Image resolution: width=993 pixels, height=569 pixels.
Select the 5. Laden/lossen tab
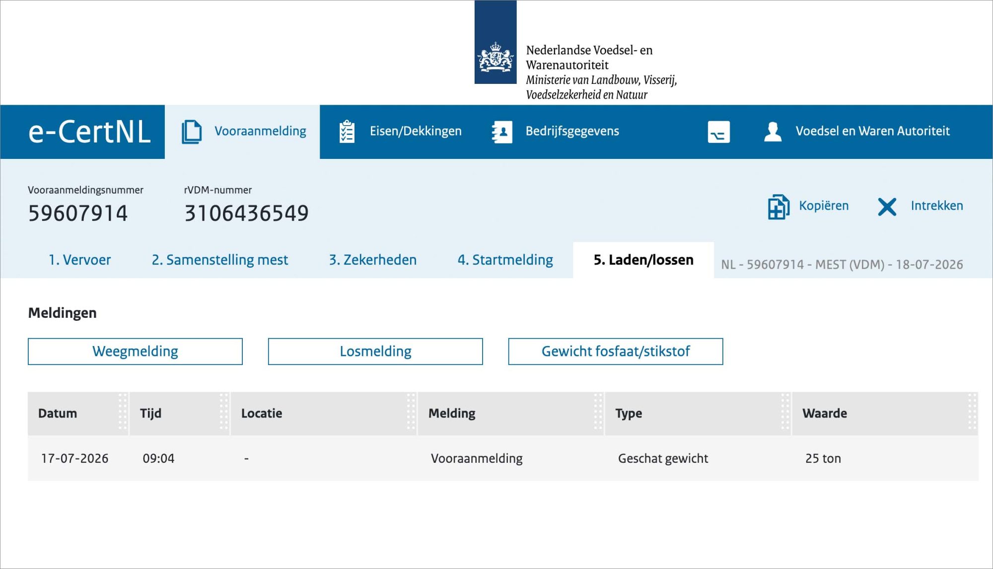tap(643, 260)
